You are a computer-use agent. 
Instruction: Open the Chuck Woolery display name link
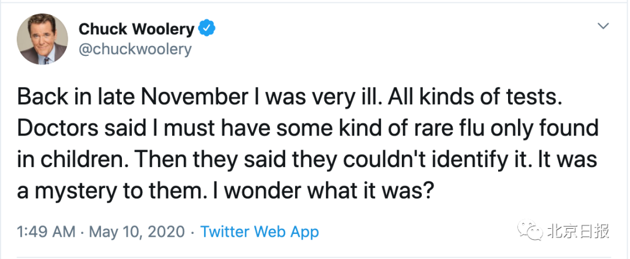point(137,28)
